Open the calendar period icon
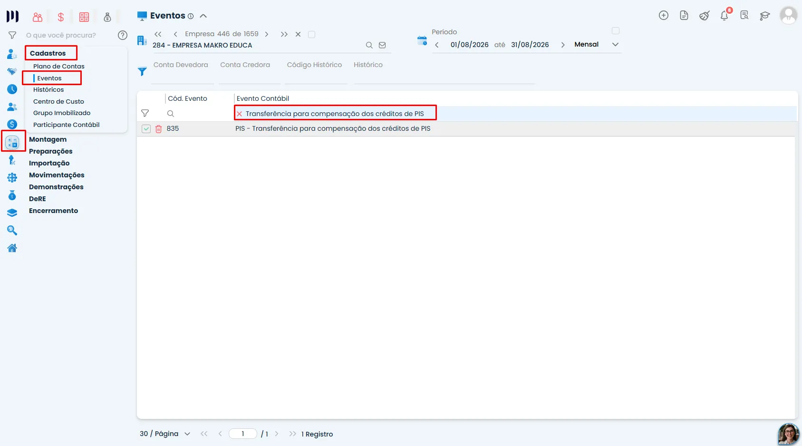This screenshot has width=802, height=446. 422,40
